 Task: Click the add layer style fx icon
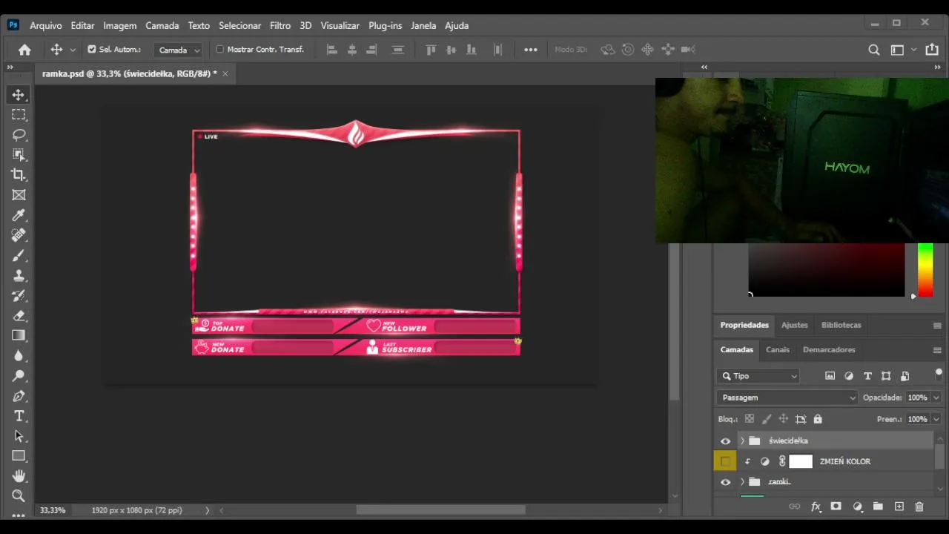tap(816, 507)
